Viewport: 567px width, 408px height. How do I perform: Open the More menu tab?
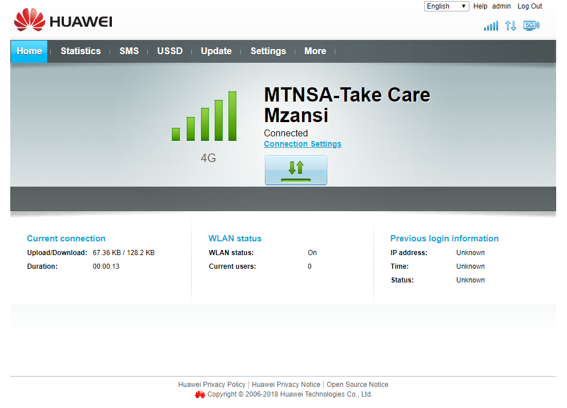315,51
